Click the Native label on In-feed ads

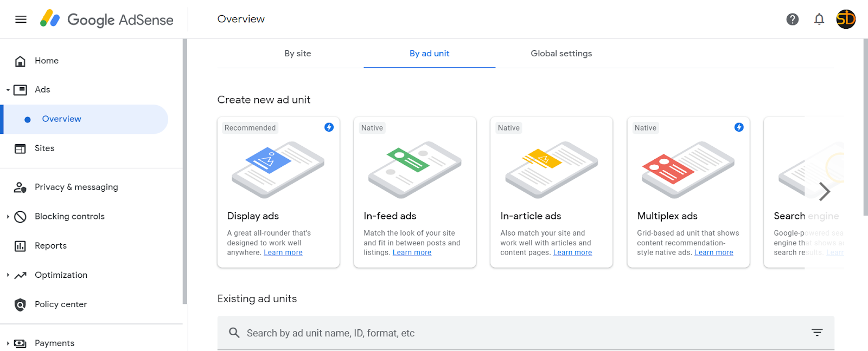372,128
